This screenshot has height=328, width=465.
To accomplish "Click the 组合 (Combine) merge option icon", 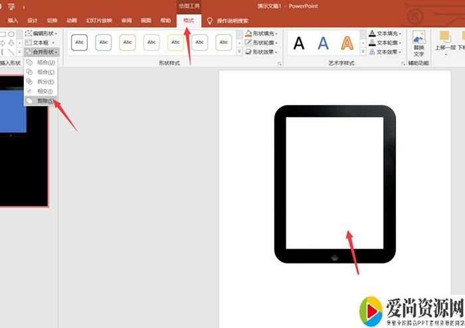I will coord(29,72).
